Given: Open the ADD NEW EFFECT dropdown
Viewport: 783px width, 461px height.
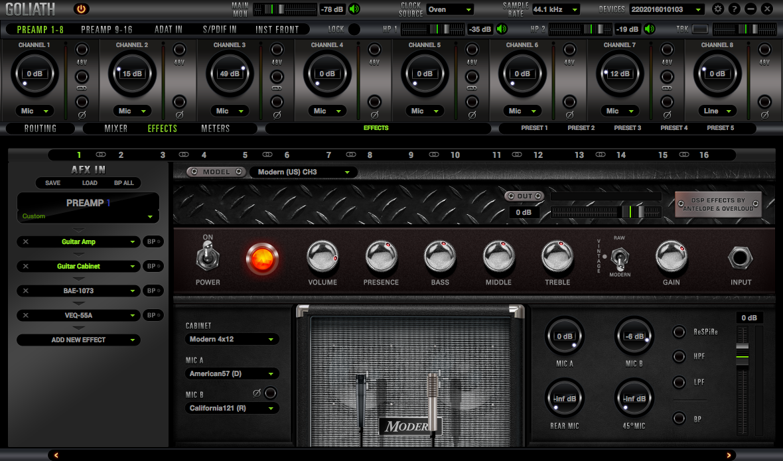Looking at the screenshot, I should (78, 340).
